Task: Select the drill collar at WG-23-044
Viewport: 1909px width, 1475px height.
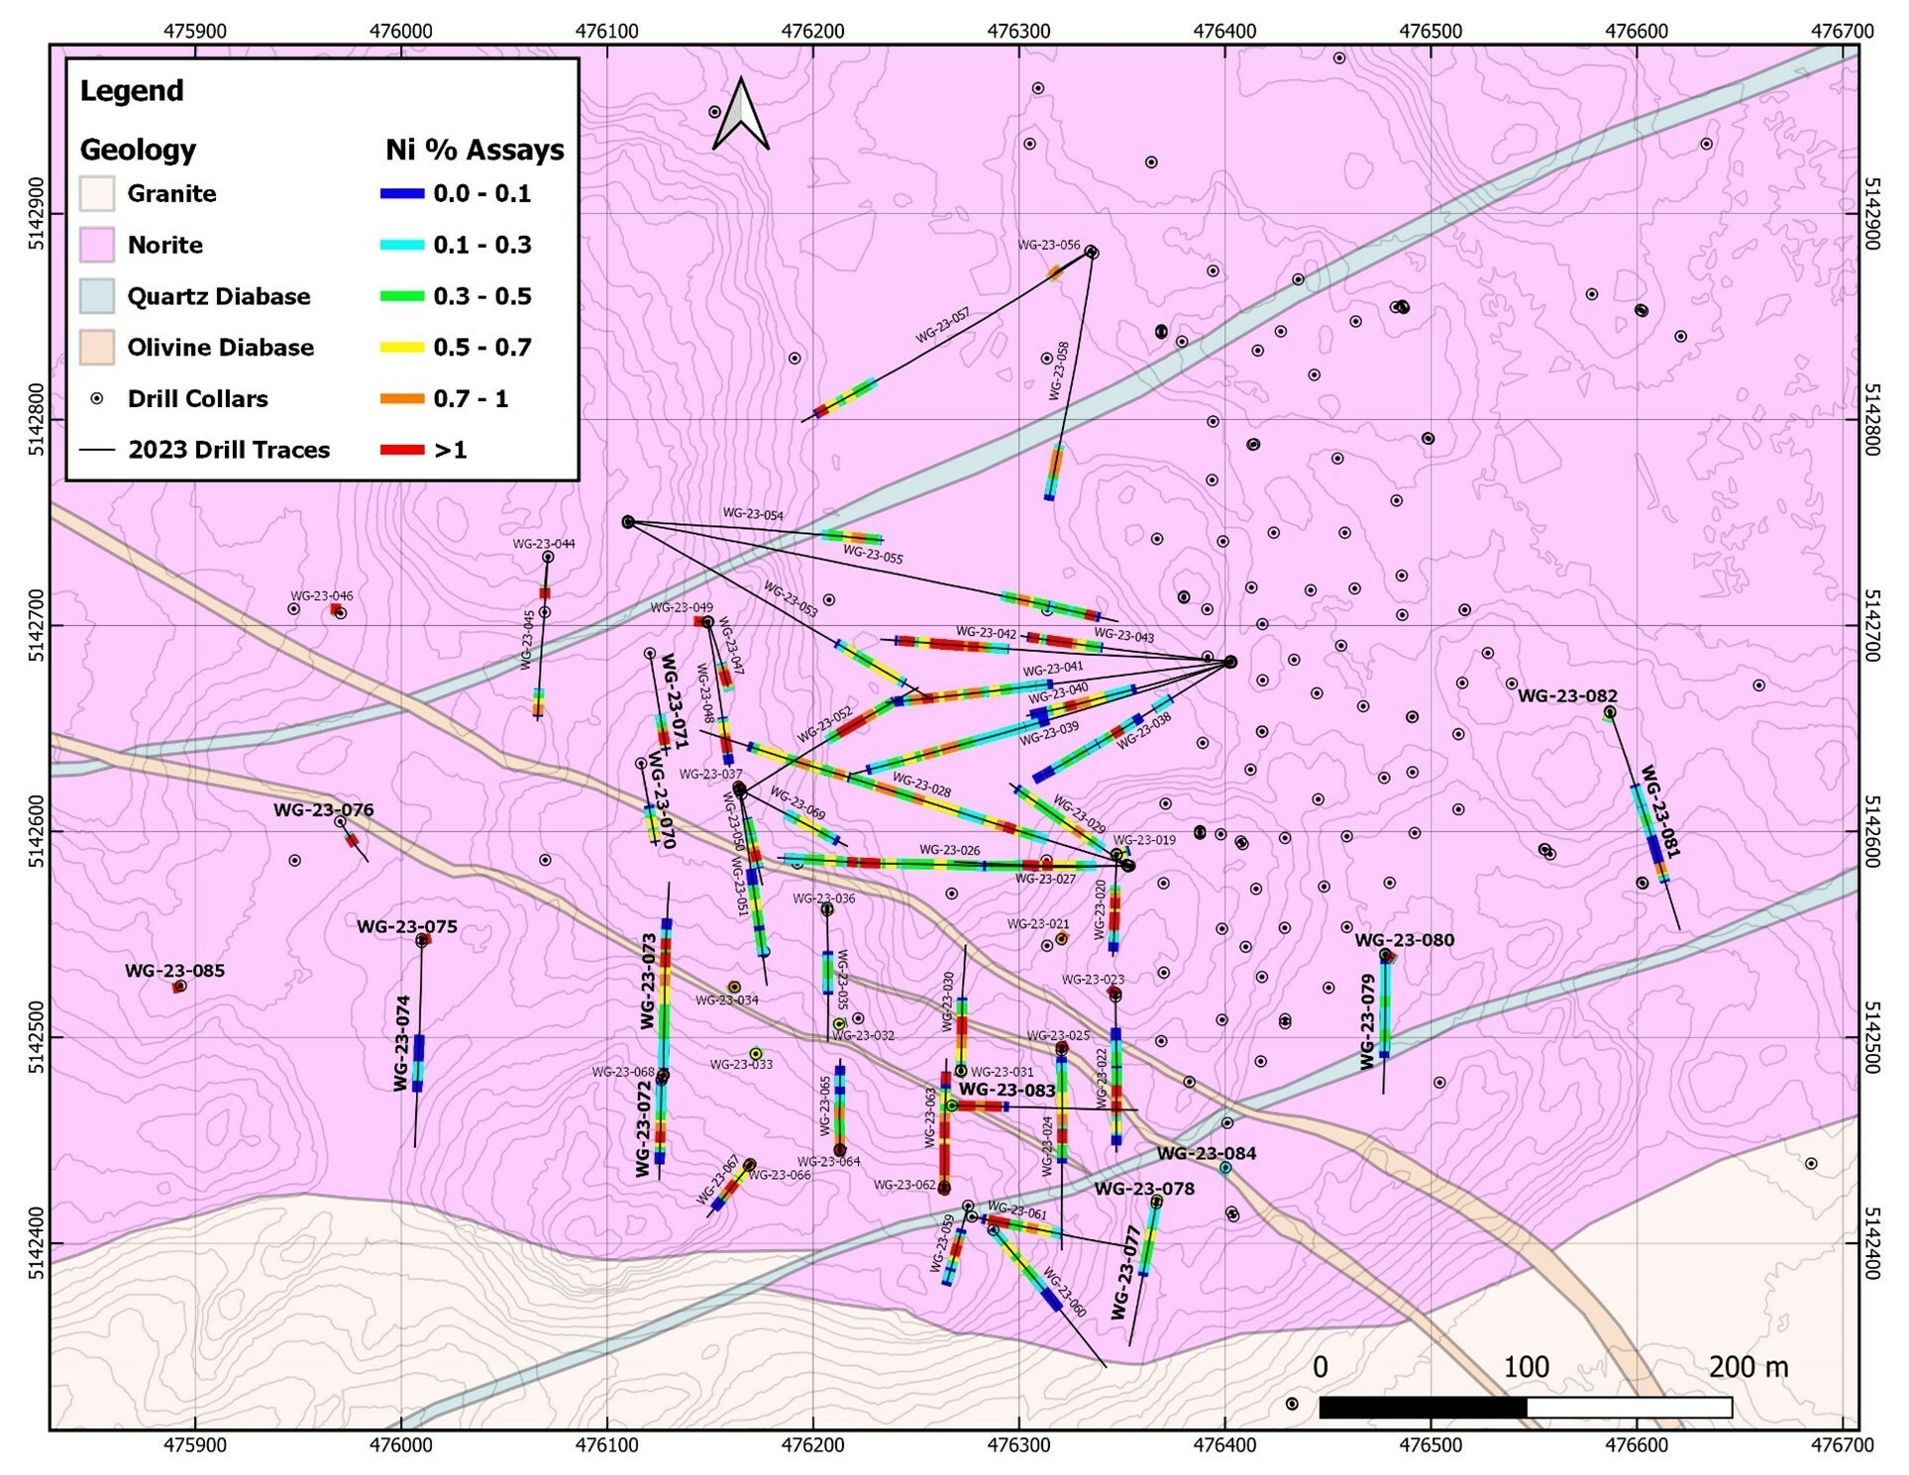Action: pyautogui.click(x=549, y=558)
